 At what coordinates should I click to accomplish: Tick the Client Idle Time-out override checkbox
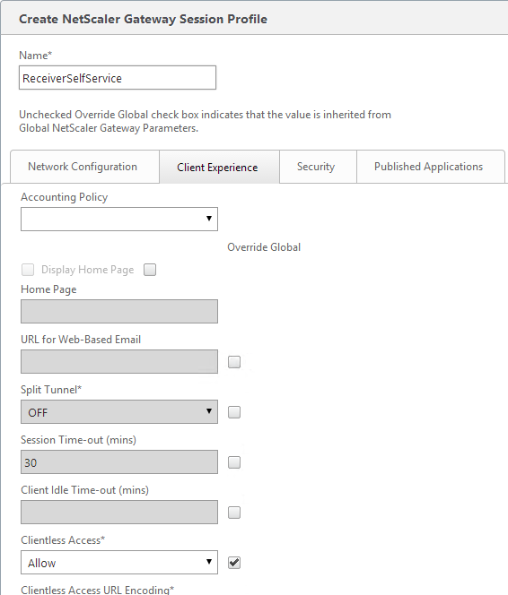pyautogui.click(x=234, y=513)
